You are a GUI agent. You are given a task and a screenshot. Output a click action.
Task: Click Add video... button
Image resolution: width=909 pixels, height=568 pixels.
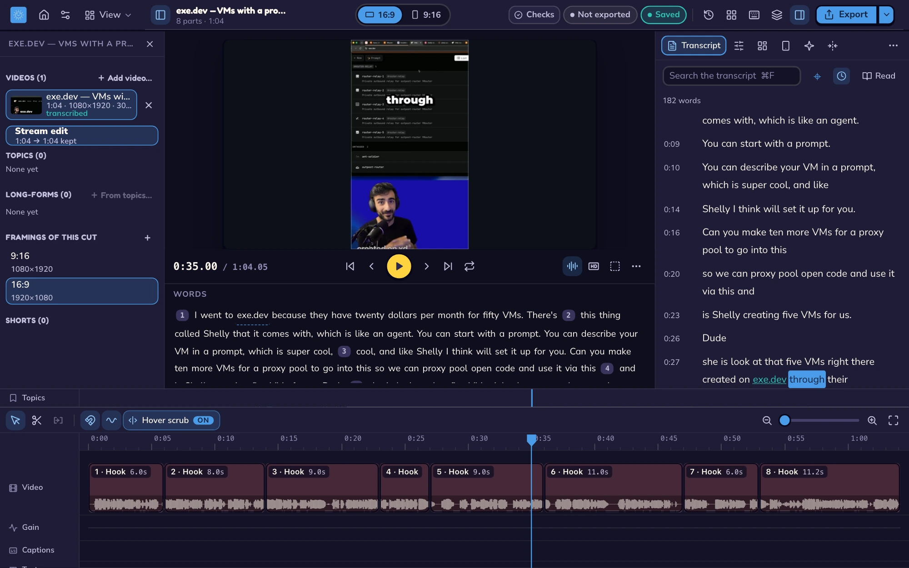tap(125, 78)
